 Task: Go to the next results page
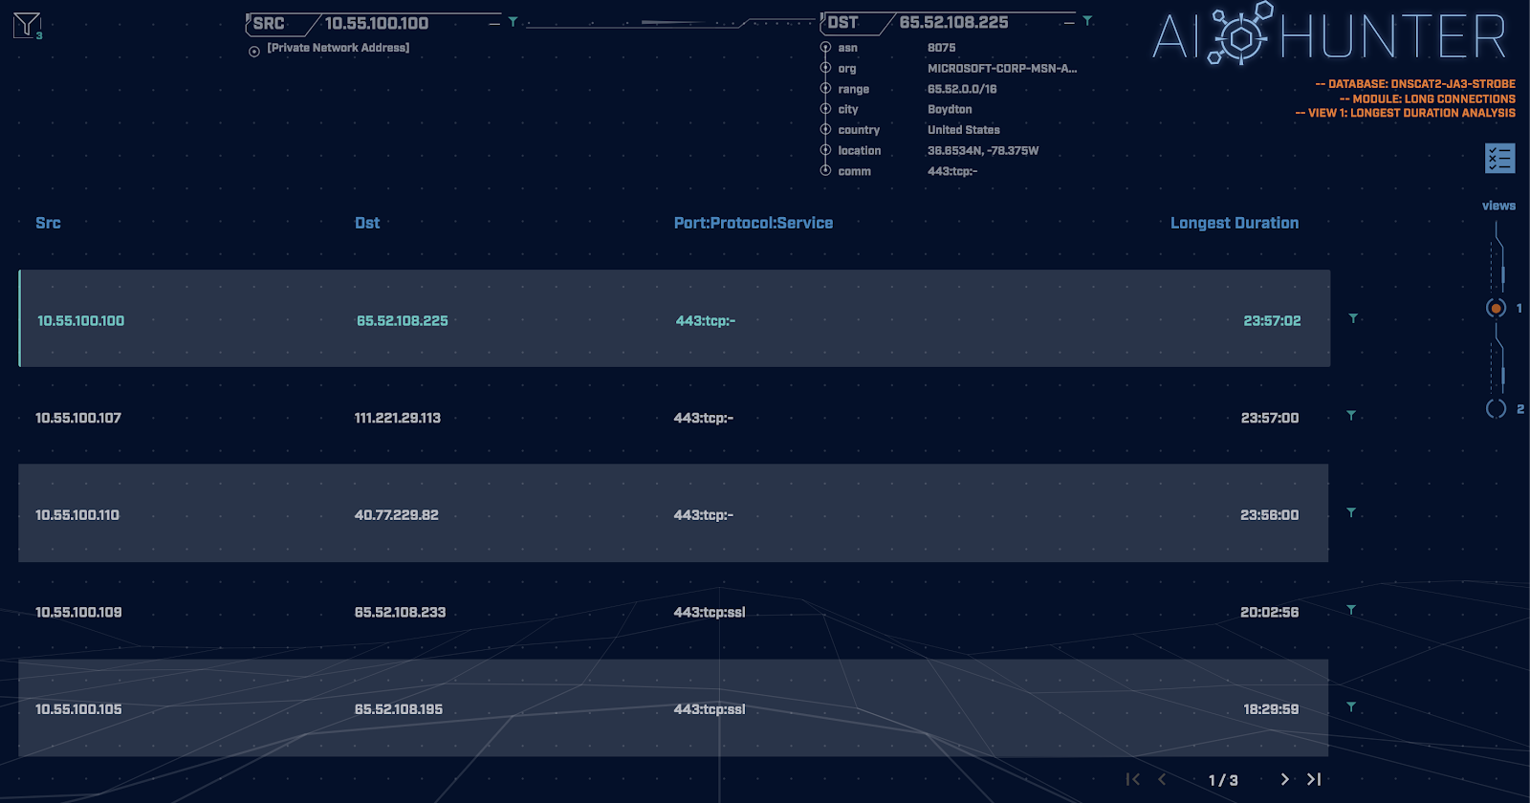[x=1284, y=779]
